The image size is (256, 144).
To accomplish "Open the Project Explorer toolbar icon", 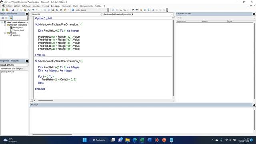I will (x=57, y=10).
